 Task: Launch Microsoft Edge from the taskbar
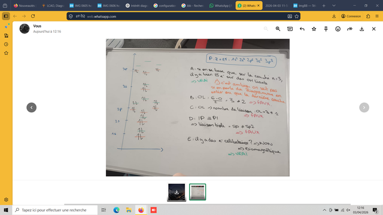point(117,210)
